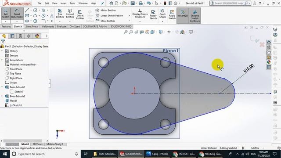This screenshot has width=281, height=158.
Task: Toggle Shaded Sketch Contours
Action: pos(195,16)
